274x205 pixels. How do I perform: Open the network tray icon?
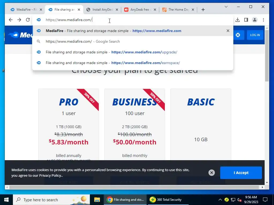click(x=233, y=200)
